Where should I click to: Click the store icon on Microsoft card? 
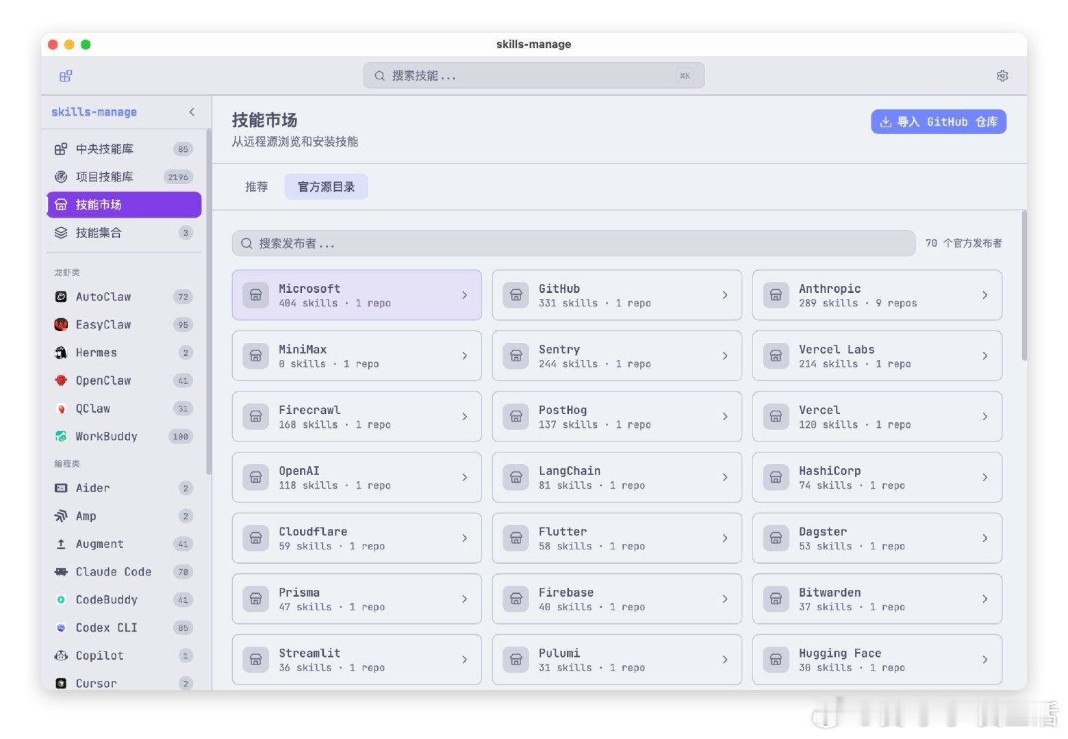click(256, 295)
